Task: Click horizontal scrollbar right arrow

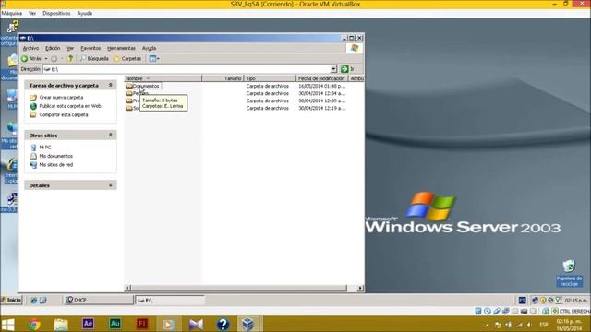Action: (x=360, y=288)
